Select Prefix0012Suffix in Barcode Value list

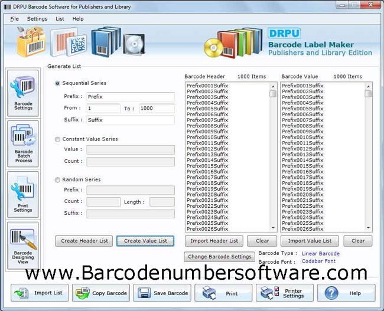point(302,149)
